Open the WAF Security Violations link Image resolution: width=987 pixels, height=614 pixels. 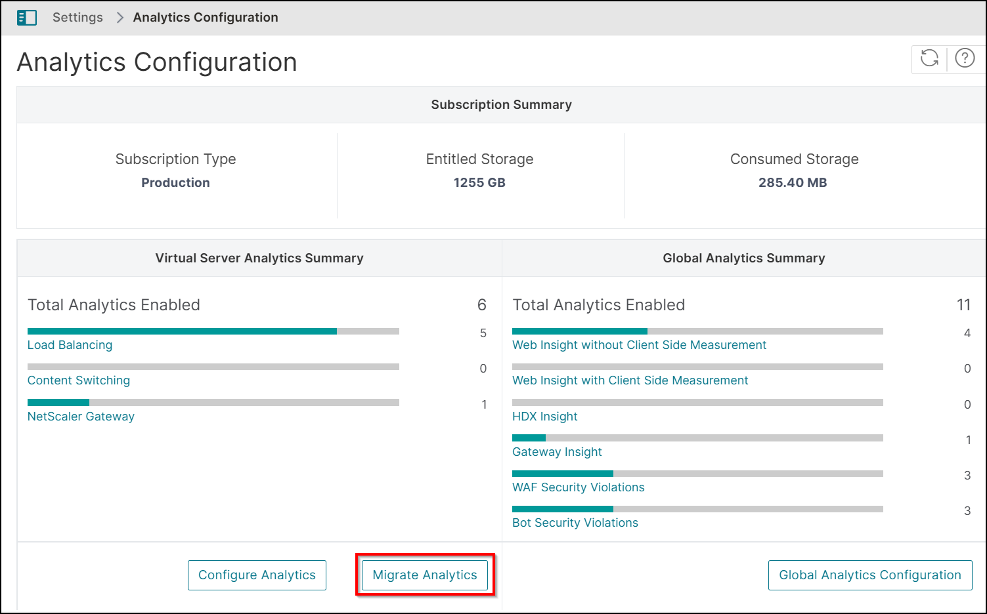[578, 487]
